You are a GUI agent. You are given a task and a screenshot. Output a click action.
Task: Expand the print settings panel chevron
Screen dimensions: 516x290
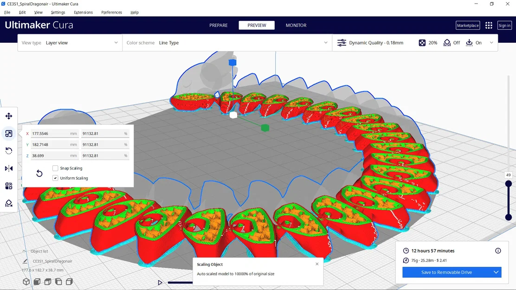(491, 43)
